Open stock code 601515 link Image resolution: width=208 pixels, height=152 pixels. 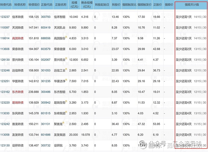coord(46,113)
